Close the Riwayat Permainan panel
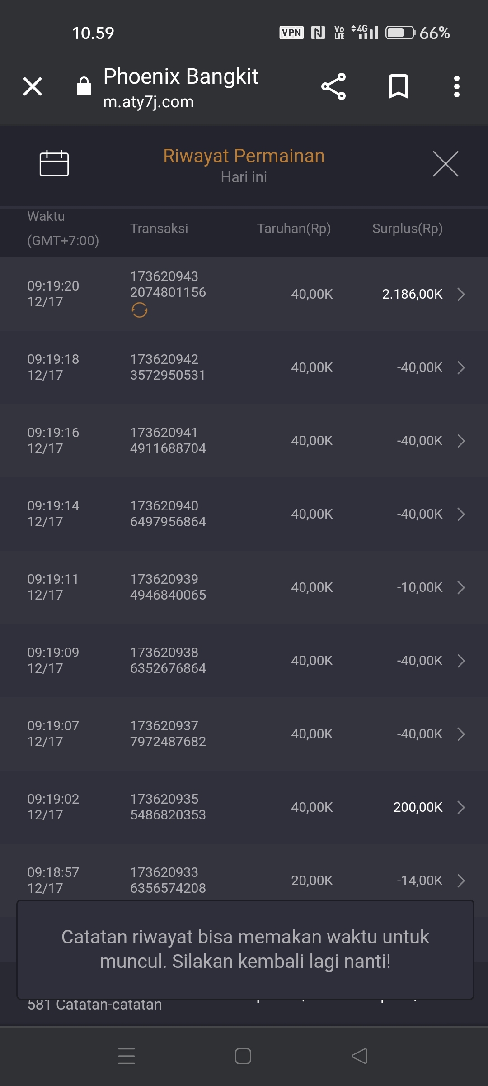The width and height of the screenshot is (488, 1086). point(446,164)
